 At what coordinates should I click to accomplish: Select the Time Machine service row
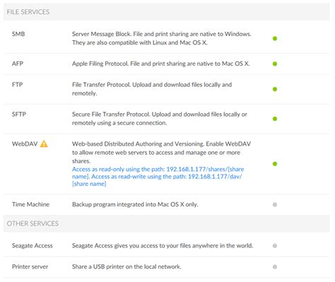tap(166, 204)
